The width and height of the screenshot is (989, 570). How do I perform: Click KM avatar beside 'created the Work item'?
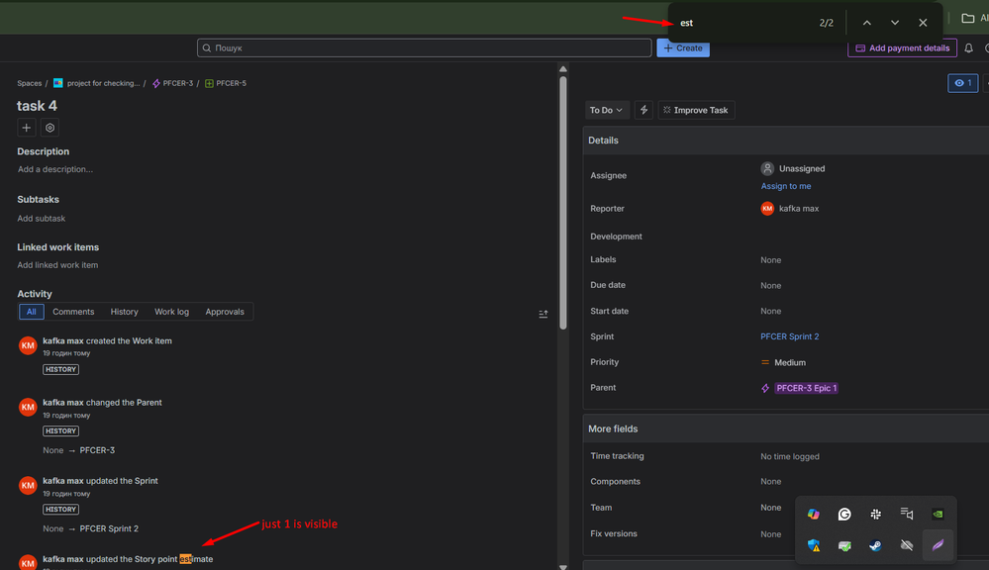click(x=28, y=345)
